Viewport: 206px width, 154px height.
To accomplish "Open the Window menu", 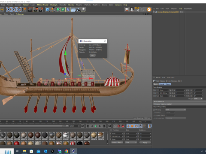I will coord(118,5).
